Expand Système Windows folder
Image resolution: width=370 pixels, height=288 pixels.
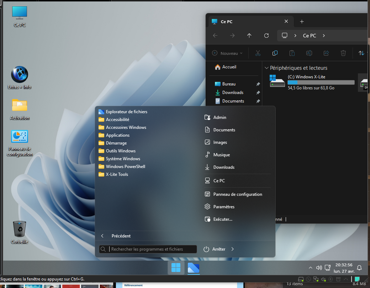click(120, 159)
